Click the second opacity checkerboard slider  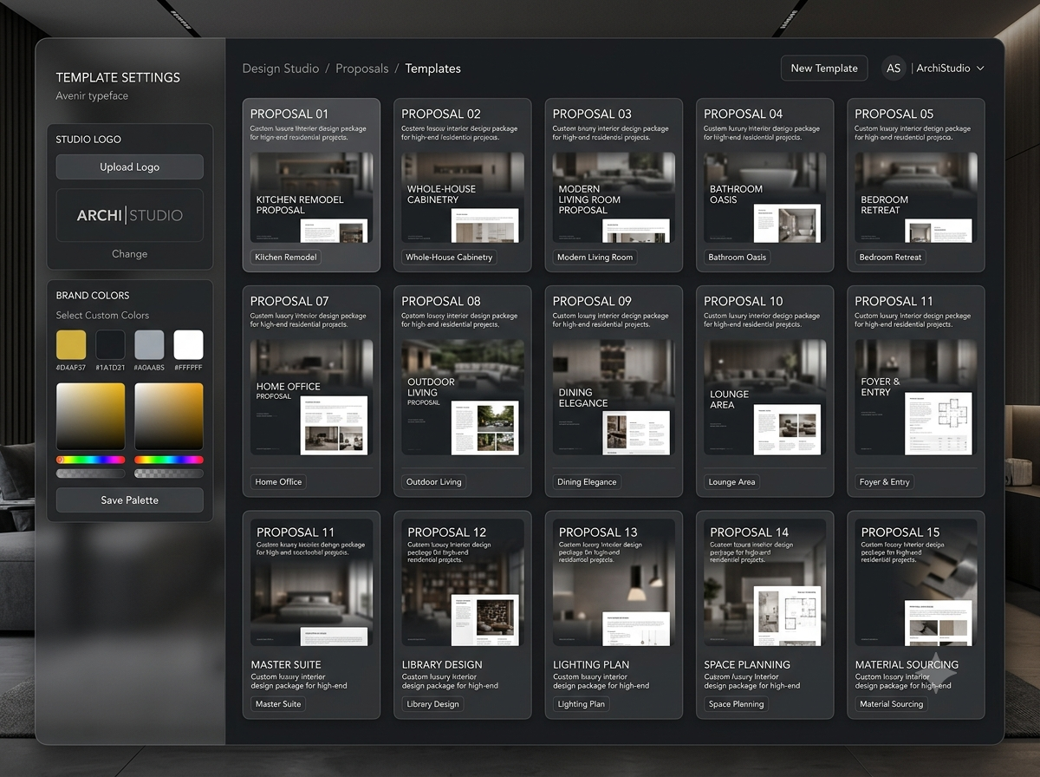click(x=169, y=473)
